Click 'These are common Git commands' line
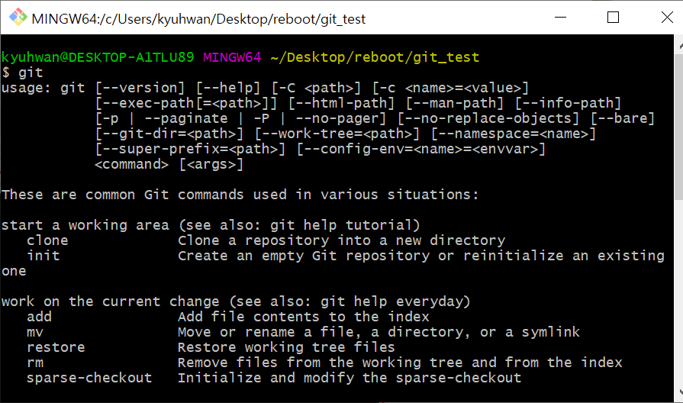 (x=240, y=195)
